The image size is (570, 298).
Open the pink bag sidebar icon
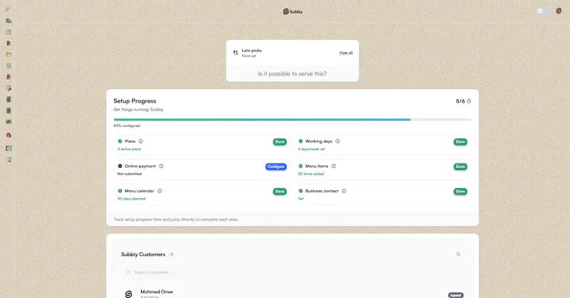pos(9,135)
